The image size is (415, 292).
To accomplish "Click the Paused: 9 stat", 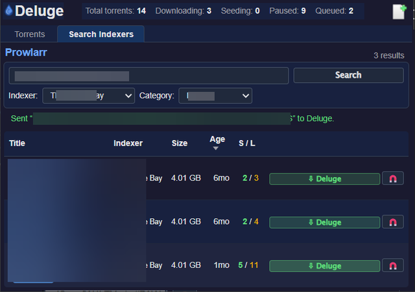I will tap(287, 11).
